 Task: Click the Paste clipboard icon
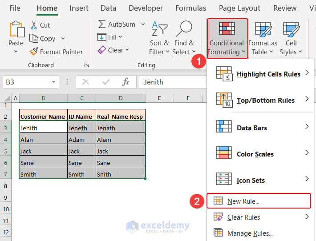17,29
